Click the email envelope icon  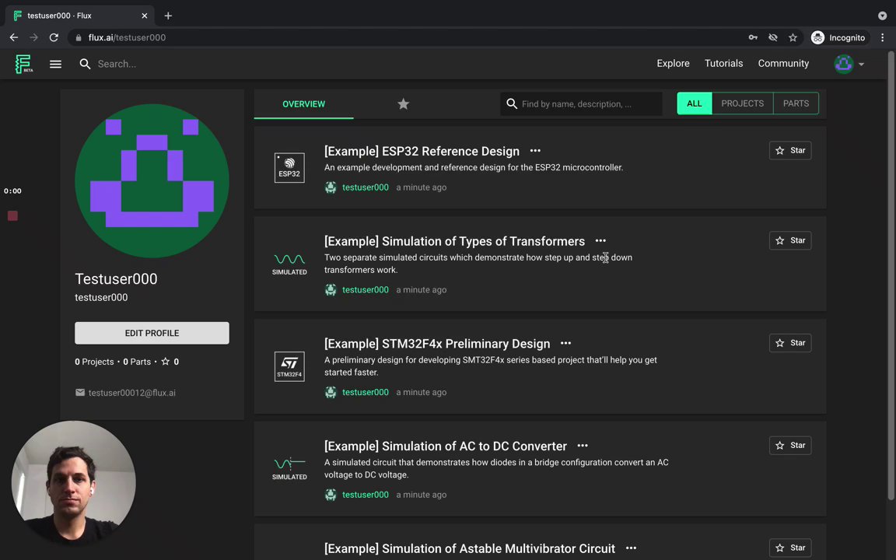(80, 393)
